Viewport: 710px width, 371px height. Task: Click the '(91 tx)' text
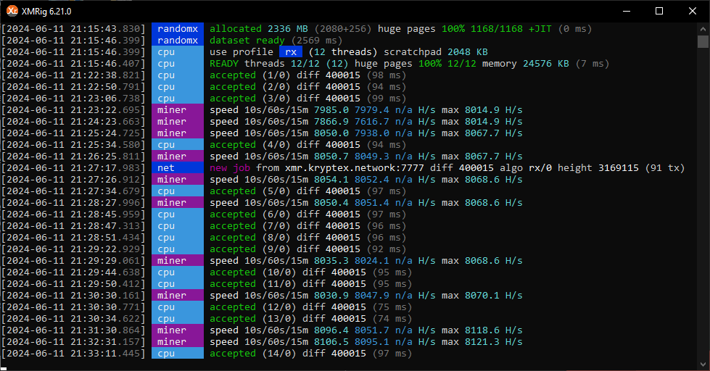coord(665,168)
